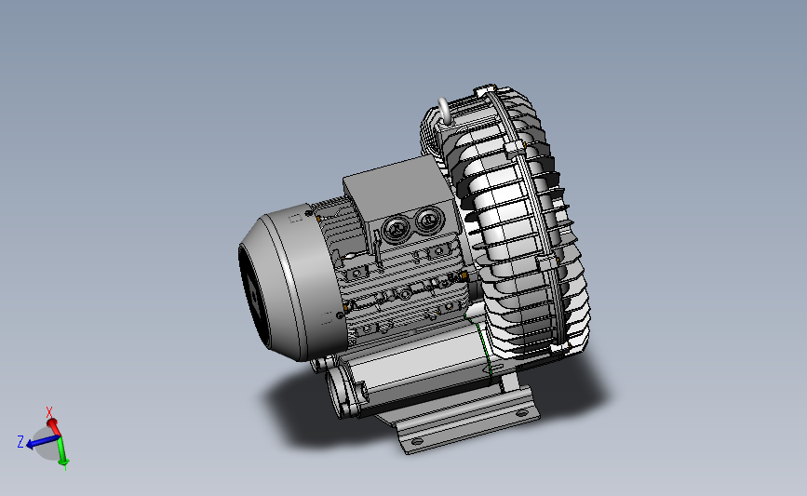Select the motor fan cover end cap
The image size is (807, 496).
[292, 282]
